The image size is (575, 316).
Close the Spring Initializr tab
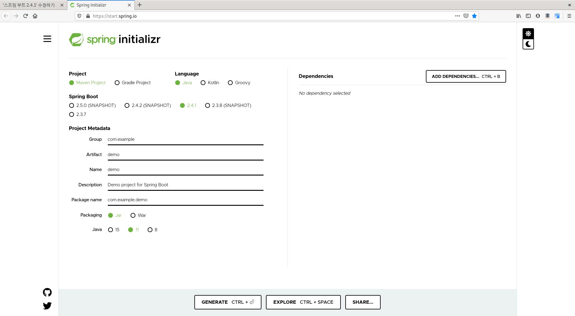(129, 5)
